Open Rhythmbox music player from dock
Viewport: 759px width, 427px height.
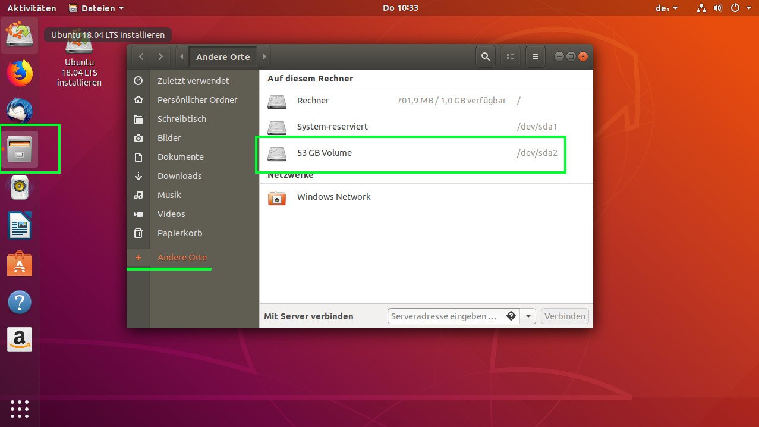pos(20,188)
